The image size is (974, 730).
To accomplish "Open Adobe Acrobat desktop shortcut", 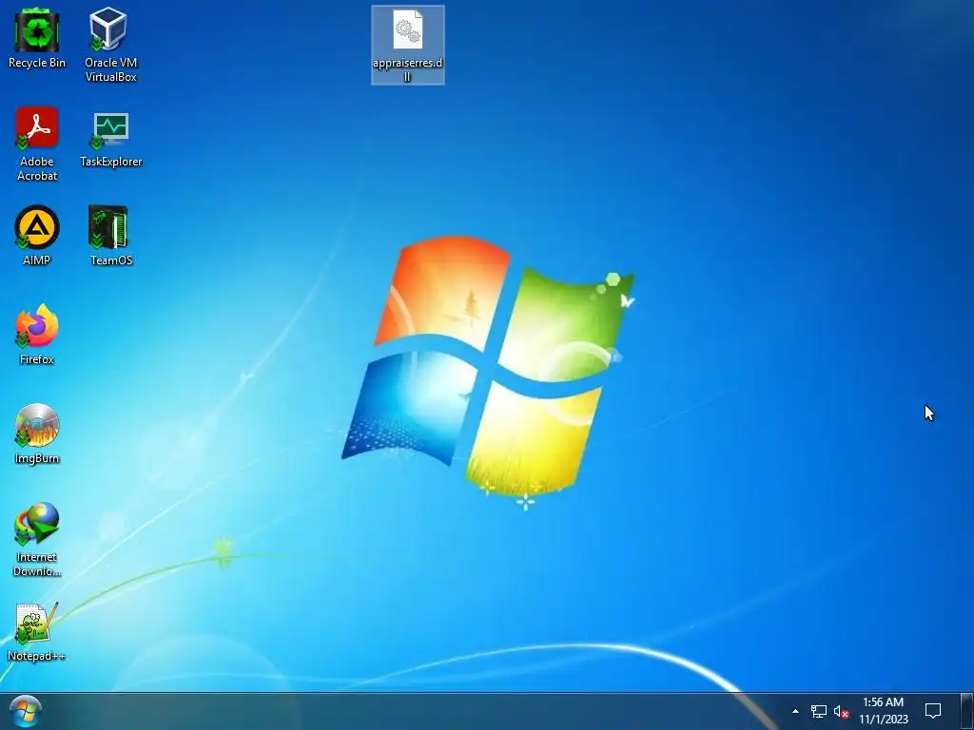I will [37, 144].
